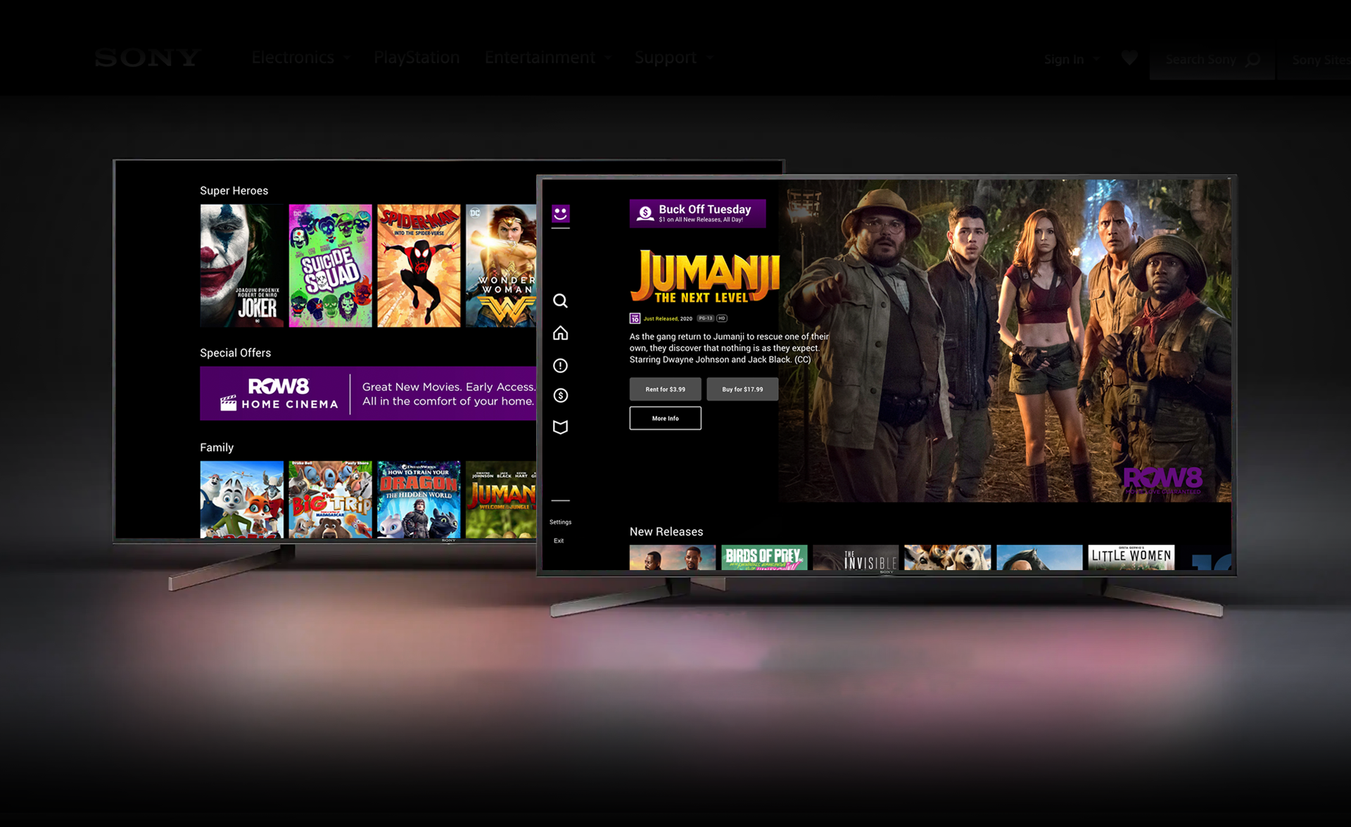Click the Super Heroes row heading

tap(234, 191)
